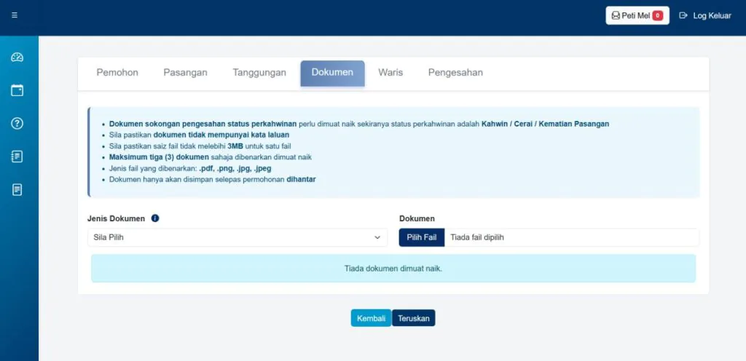Click the bold word dihantar
Image resolution: width=746 pixels, height=361 pixels.
tap(301, 180)
